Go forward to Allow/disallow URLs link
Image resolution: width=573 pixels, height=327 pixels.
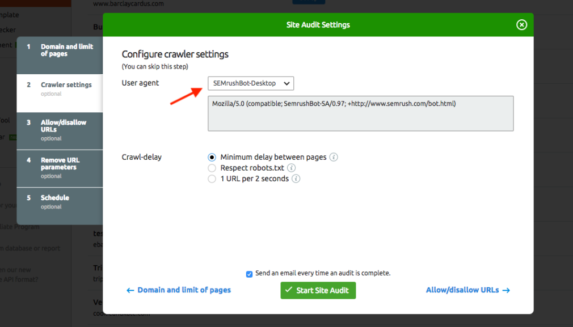[x=468, y=290]
